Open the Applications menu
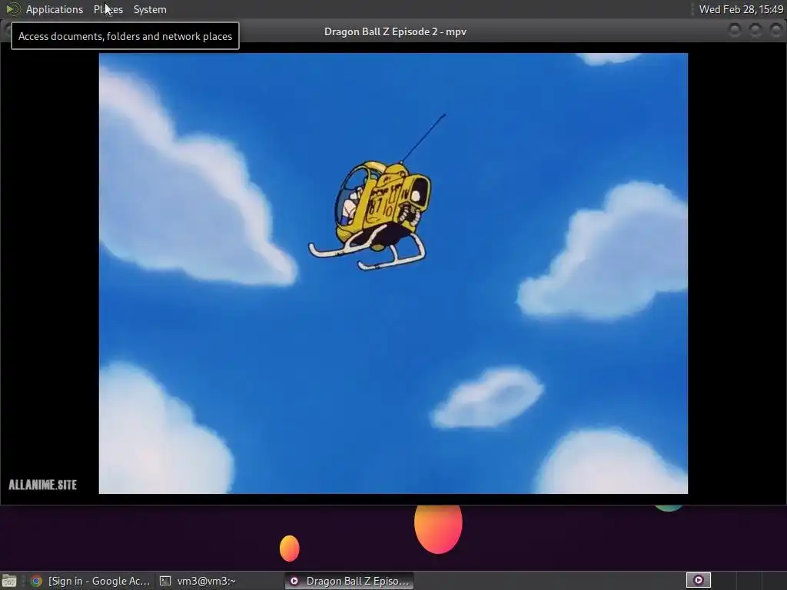This screenshot has width=787, height=590. (x=55, y=9)
